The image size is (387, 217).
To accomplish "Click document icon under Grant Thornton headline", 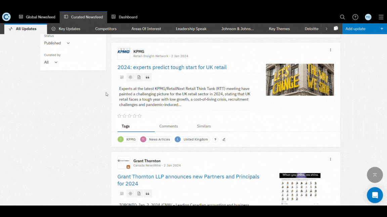I will (139, 194).
